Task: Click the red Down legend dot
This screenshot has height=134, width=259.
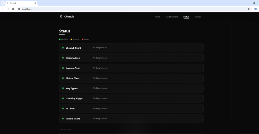Action: point(83,39)
